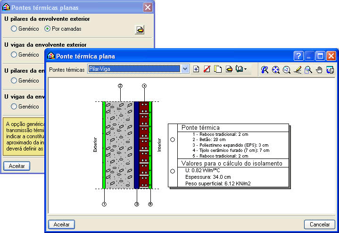This screenshot has width=339, height=233.
Task: Click '5 - Reboco tradicional: 2 cm' line
Action: tap(220, 156)
